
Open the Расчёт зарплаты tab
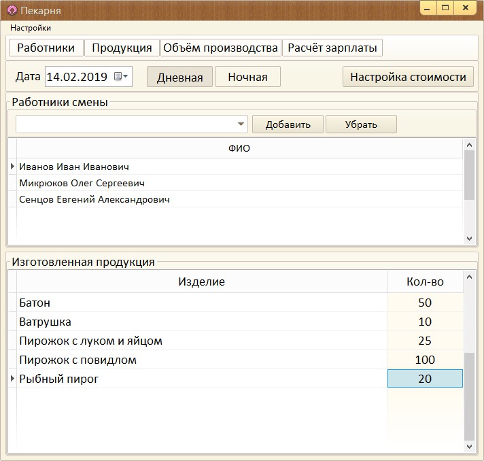tap(332, 48)
